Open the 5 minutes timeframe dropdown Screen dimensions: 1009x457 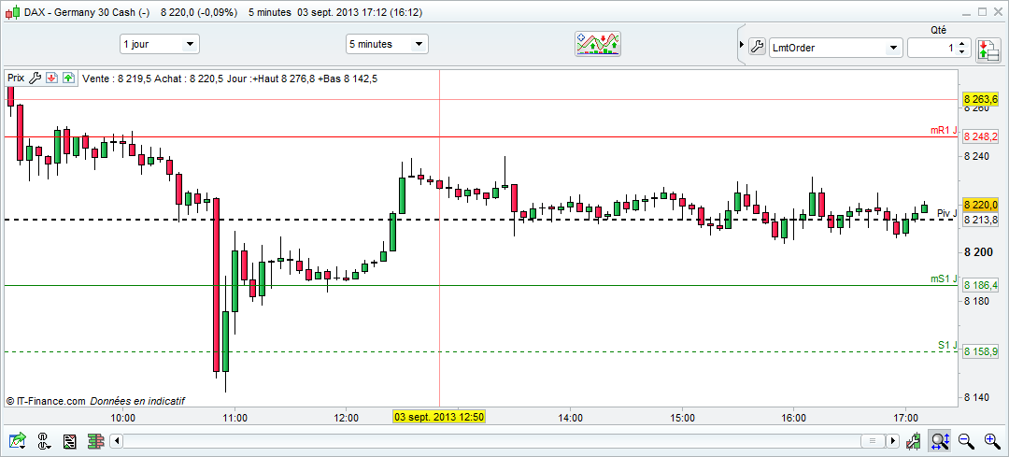(387, 44)
